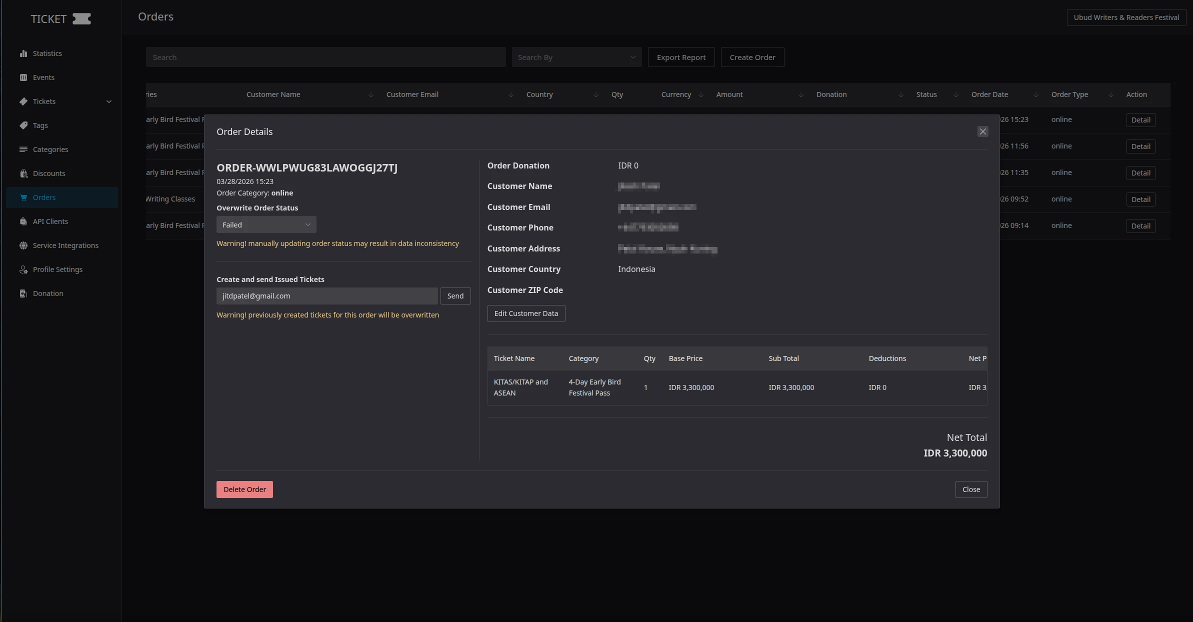Expand the Tickets submenu chevron
Screen dimensions: 1193x622
click(109, 101)
